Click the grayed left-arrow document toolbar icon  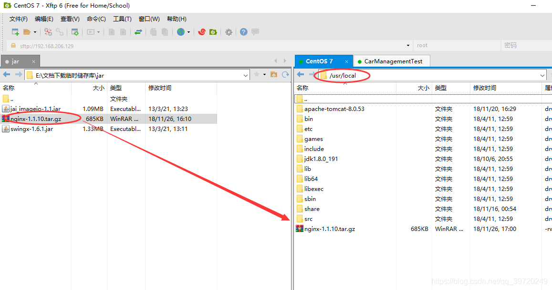[112, 32]
